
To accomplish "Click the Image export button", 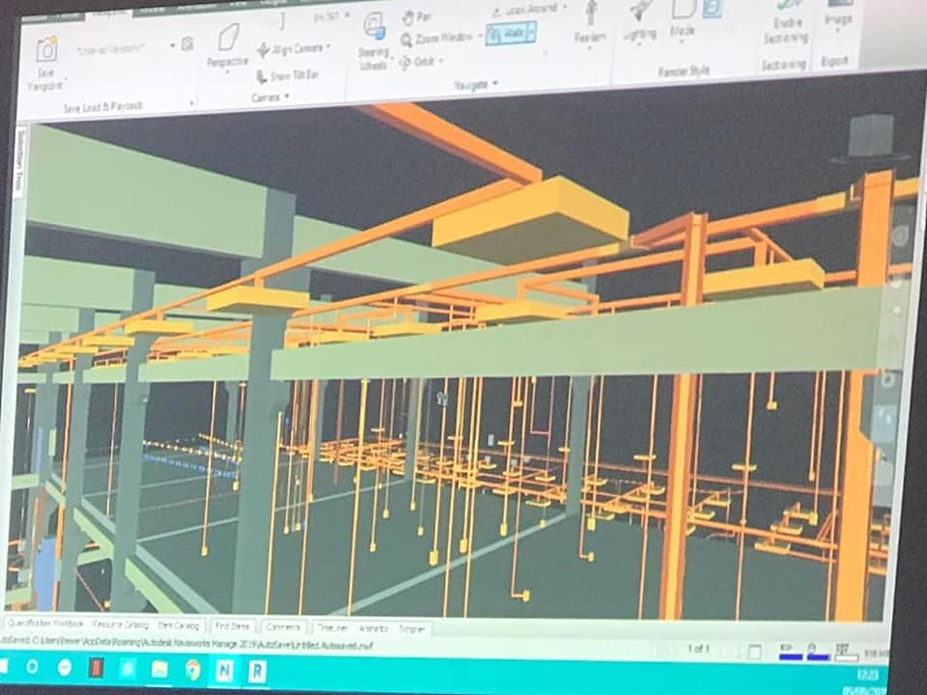I will (x=838, y=14).
